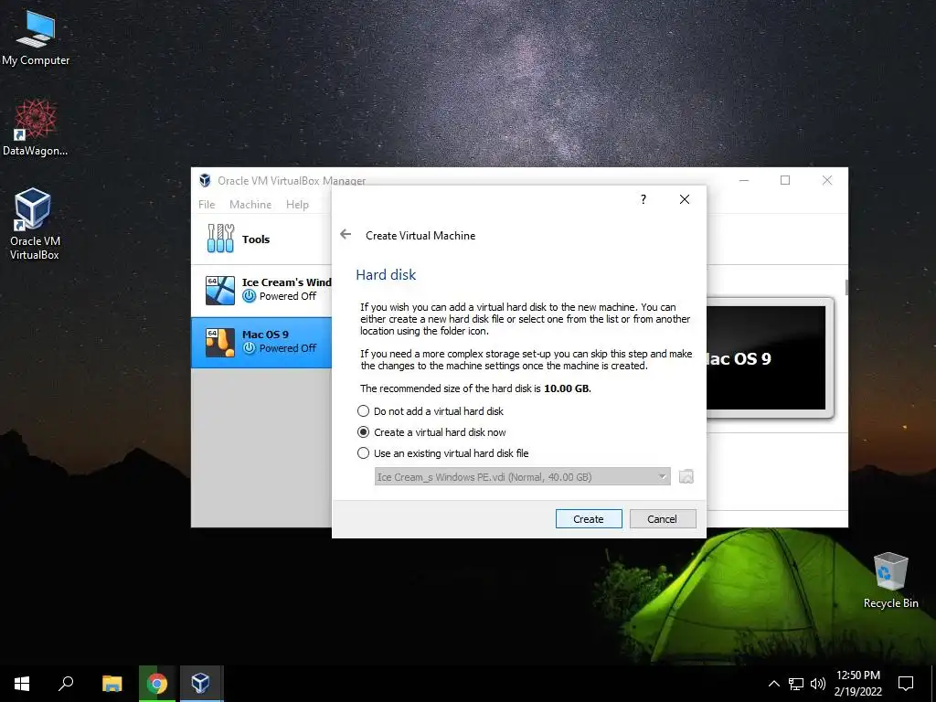Open the Machine menu
Viewport: 936px width, 702px height.
[250, 204]
